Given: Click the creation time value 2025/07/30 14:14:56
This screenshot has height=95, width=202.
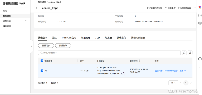Looking at the screenshot, I should pos(149,22).
